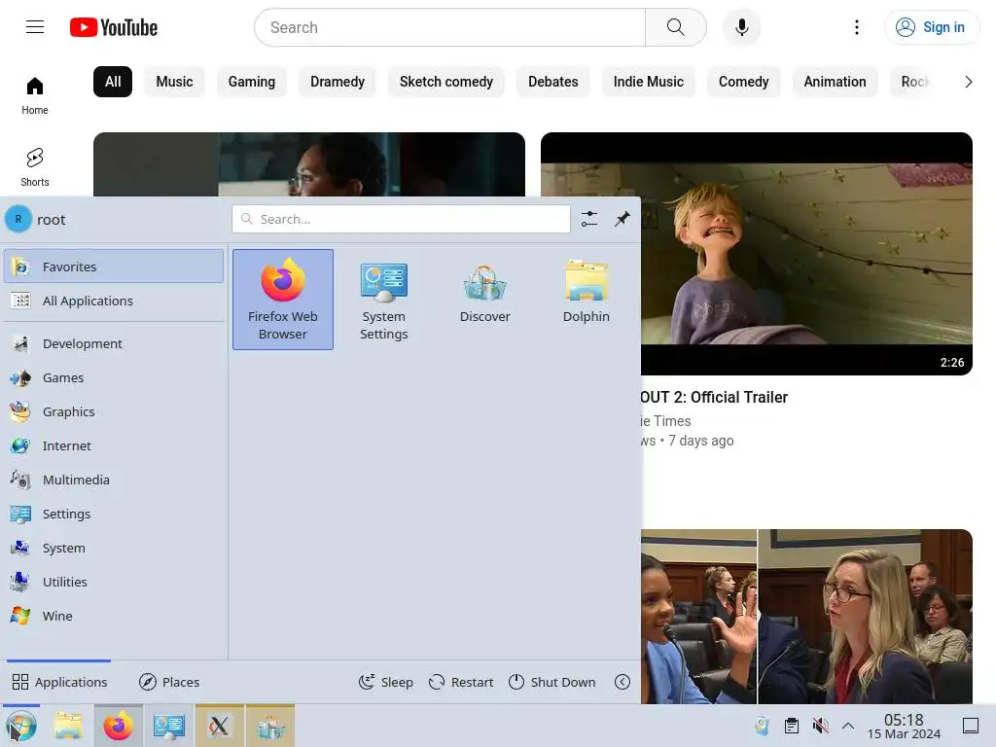This screenshot has width=996, height=747.
Task: Click the X application taskbar icon
Action: [219, 726]
